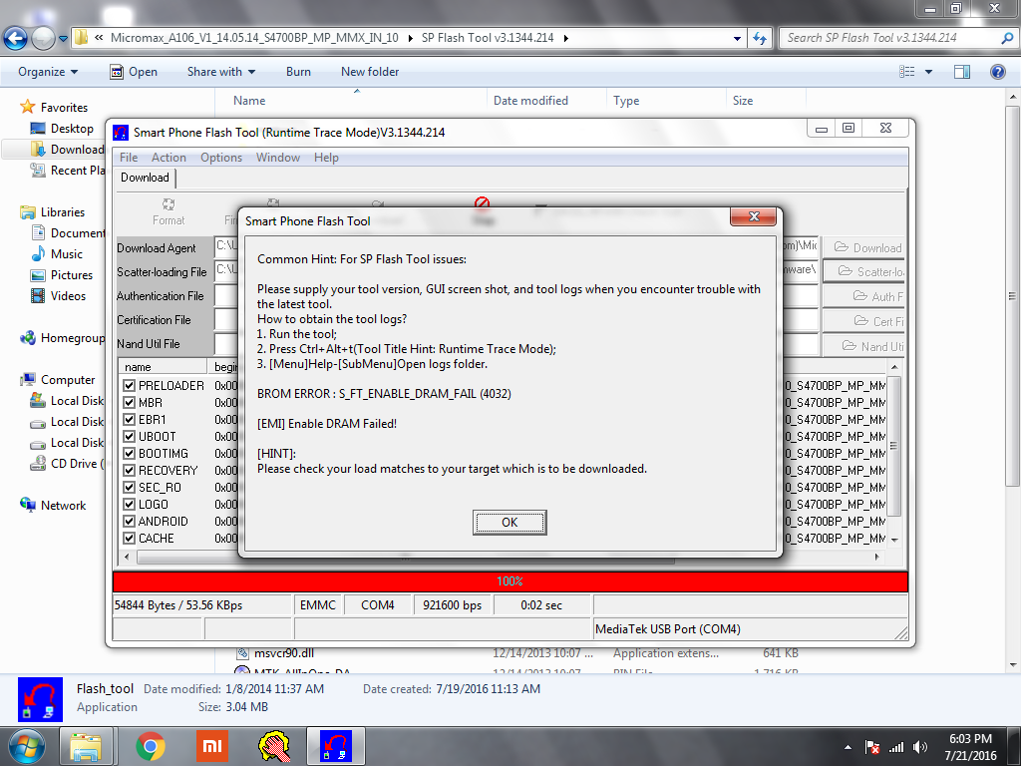The width and height of the screenshot is (1021, 766).
Task: Open the Share with dropdown
Action: point(221,72)
